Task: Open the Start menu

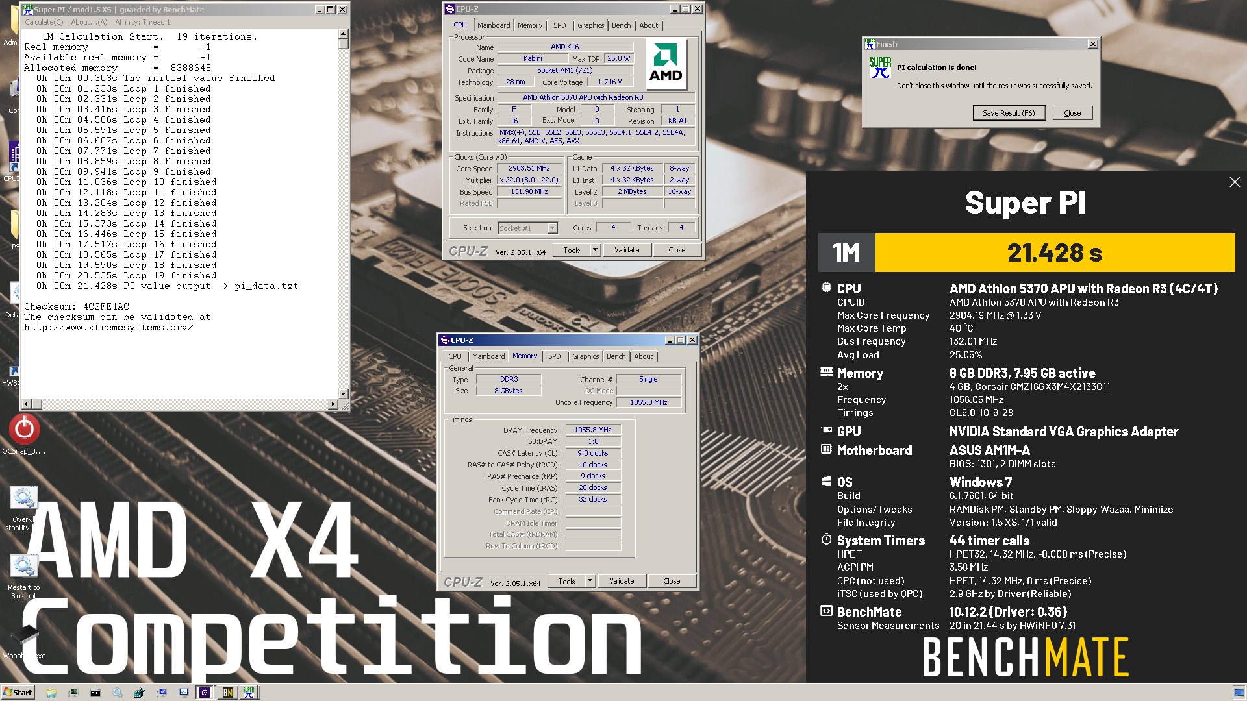Action: 18,693
